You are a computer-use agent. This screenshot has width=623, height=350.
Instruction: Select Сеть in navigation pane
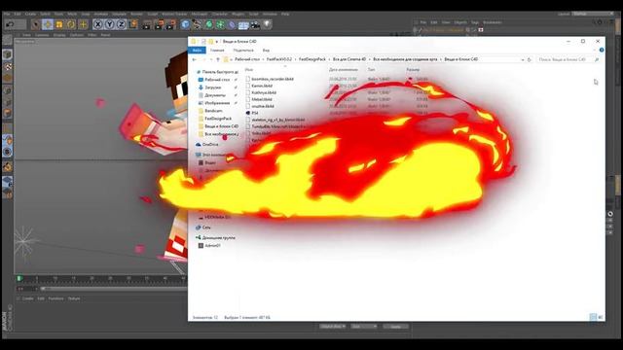tap(206, 227)
